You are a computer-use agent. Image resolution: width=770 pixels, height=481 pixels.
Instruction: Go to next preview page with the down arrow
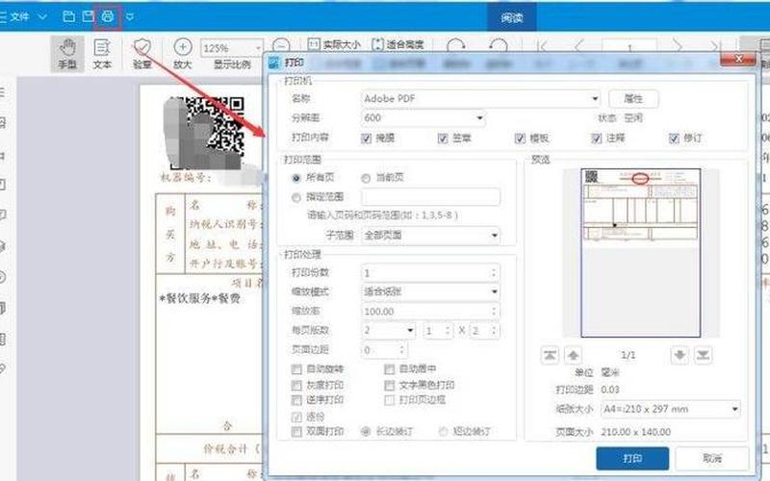680,355
